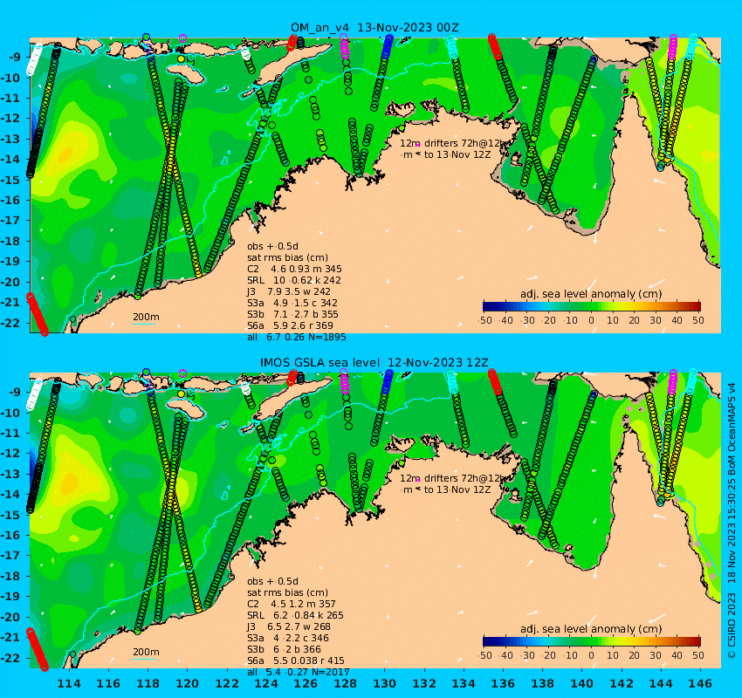
Task: Click "sat rms bias (cm)" header in bottom panel
Action: (x=287, y=593)
